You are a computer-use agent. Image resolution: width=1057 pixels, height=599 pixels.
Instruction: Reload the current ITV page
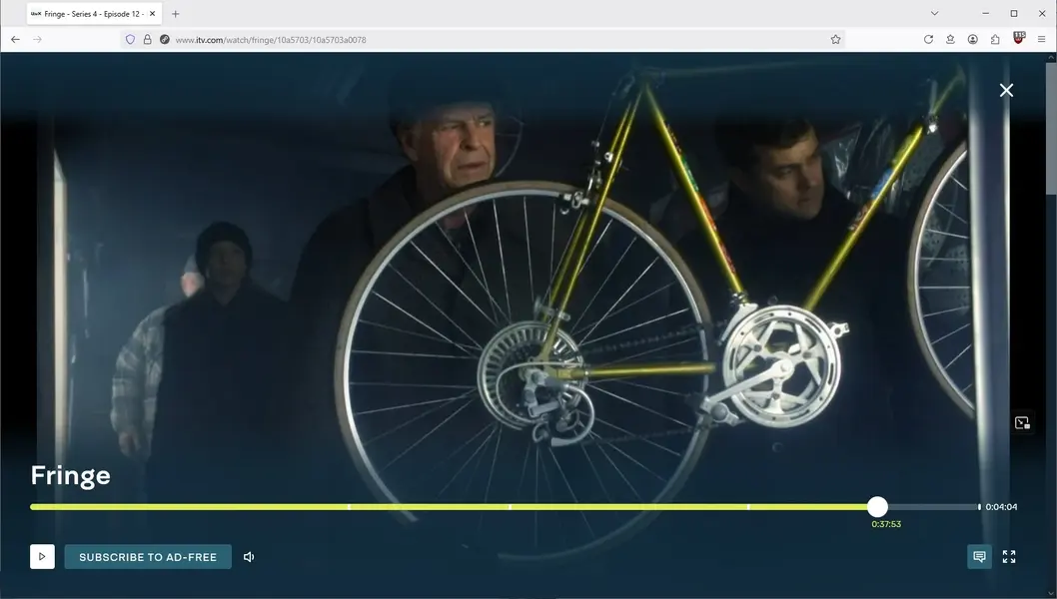(x=928, y=40)
